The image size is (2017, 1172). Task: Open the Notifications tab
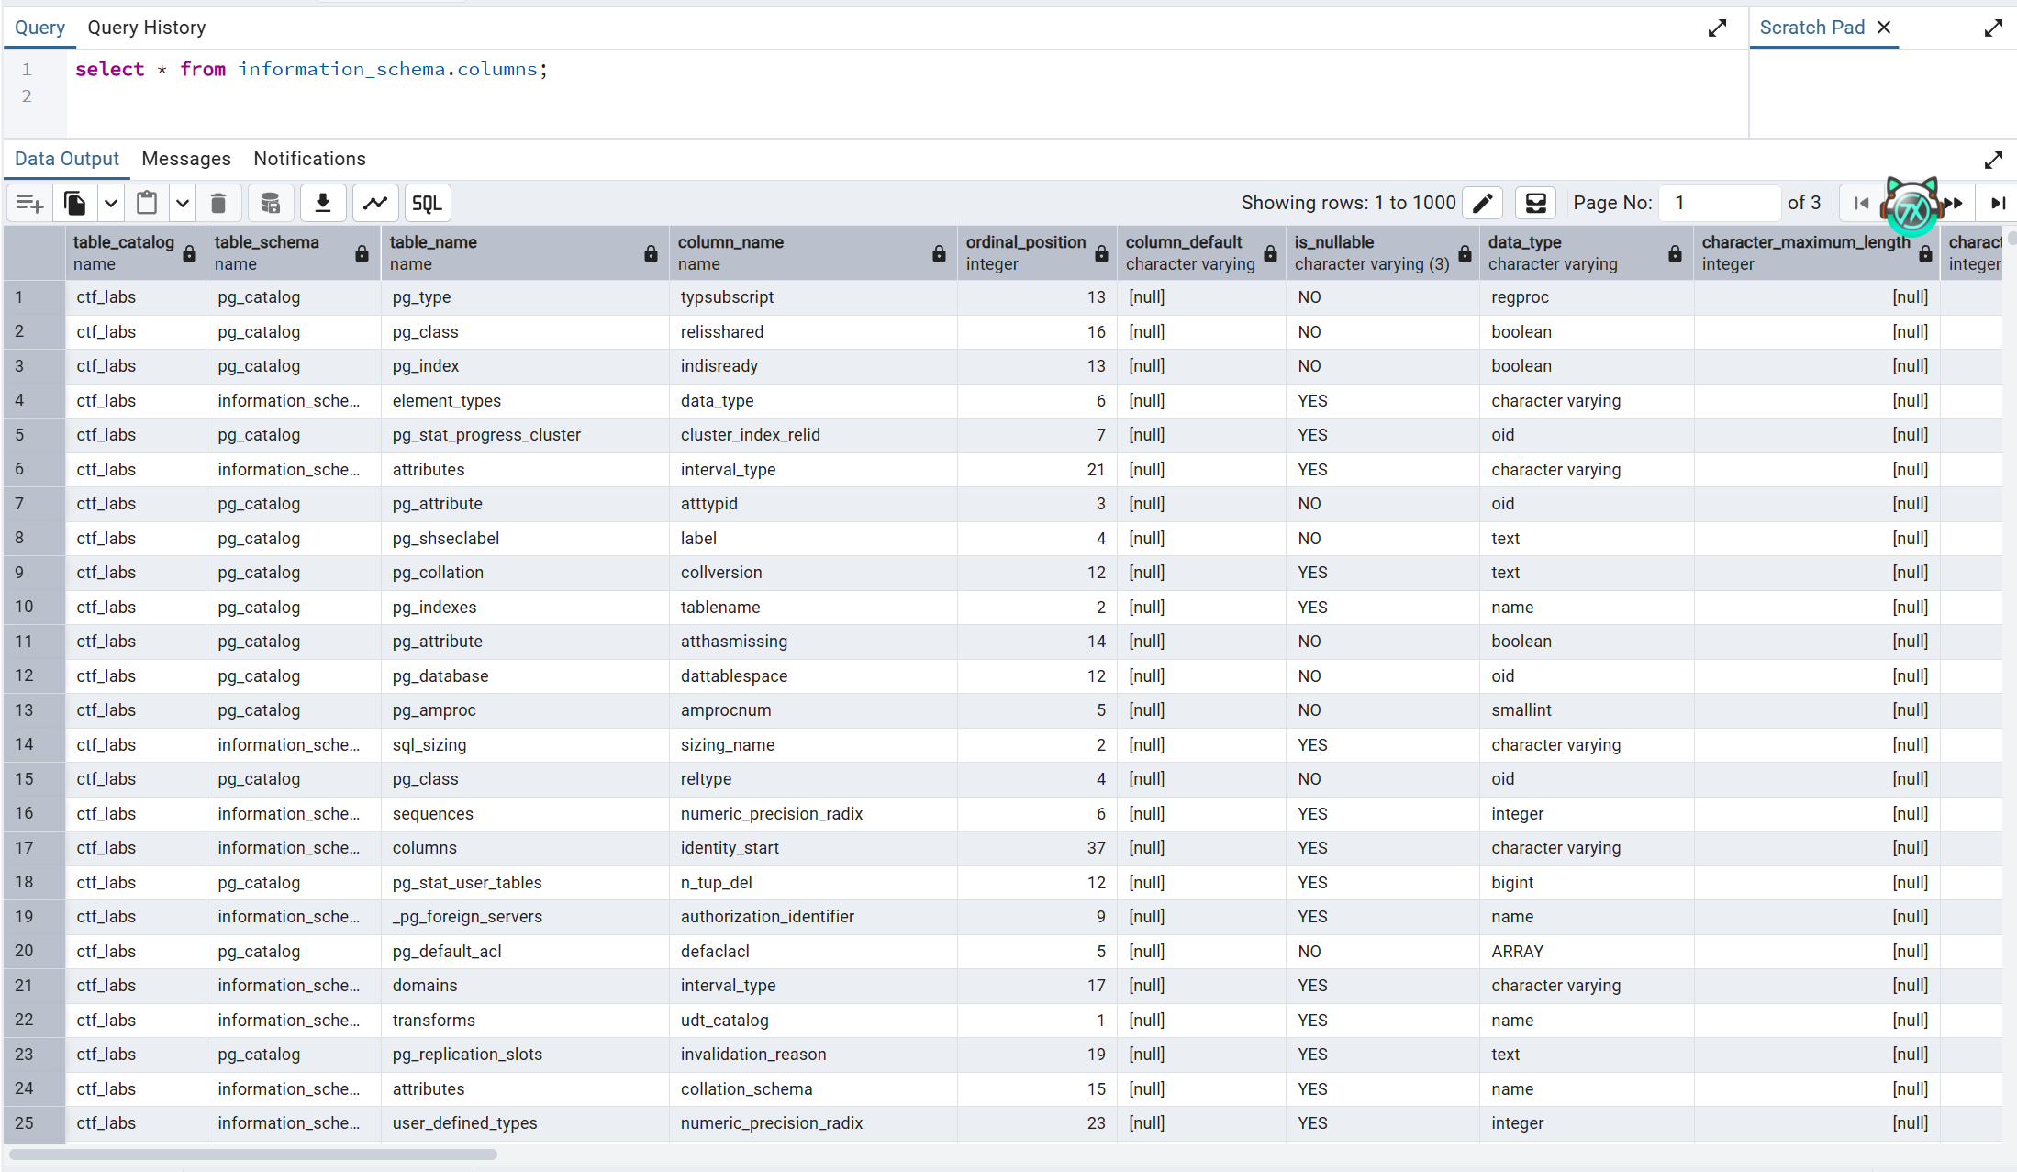(x=309, y=159)
